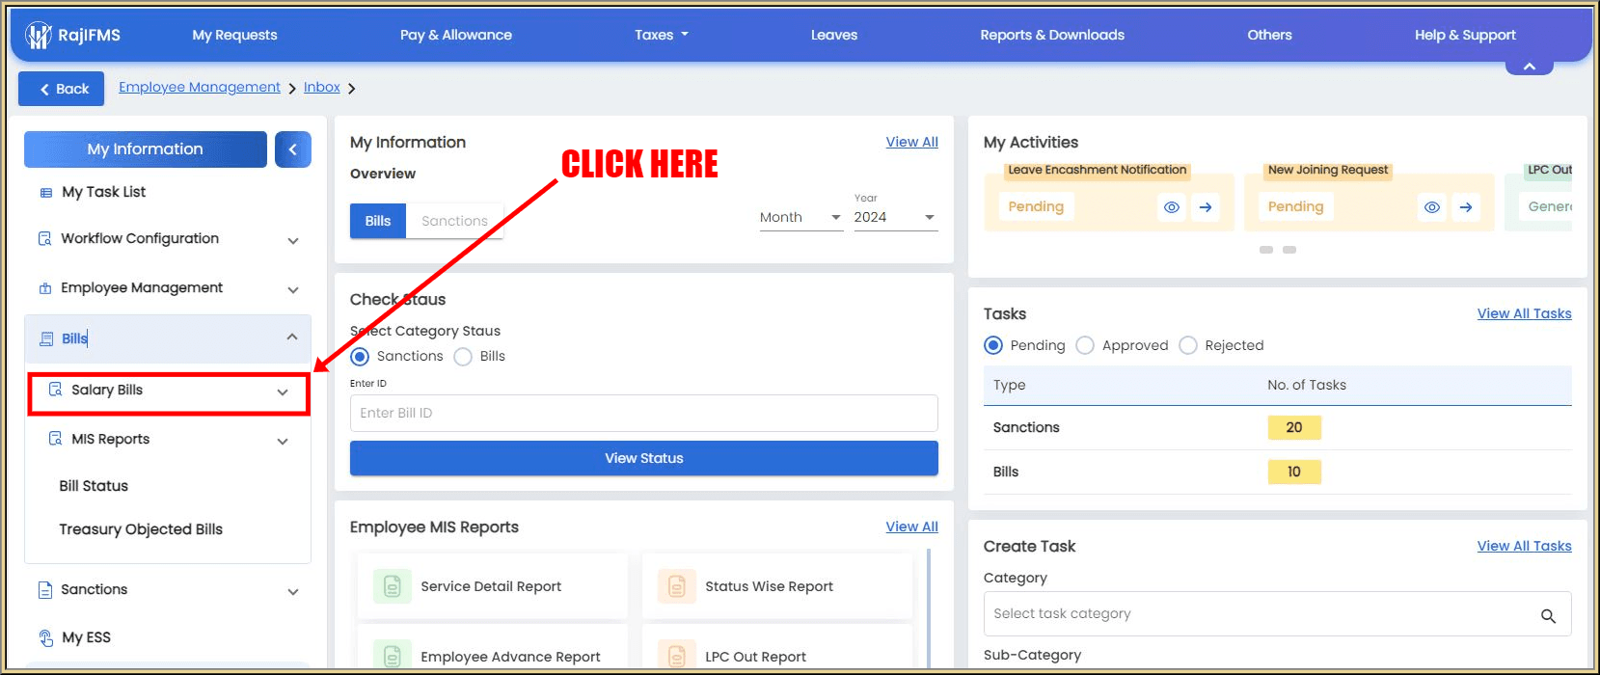Collapse sidebar with left chevron button
Image resolution: width=1600 pixels, height=675 pixels.
(293, 149)
